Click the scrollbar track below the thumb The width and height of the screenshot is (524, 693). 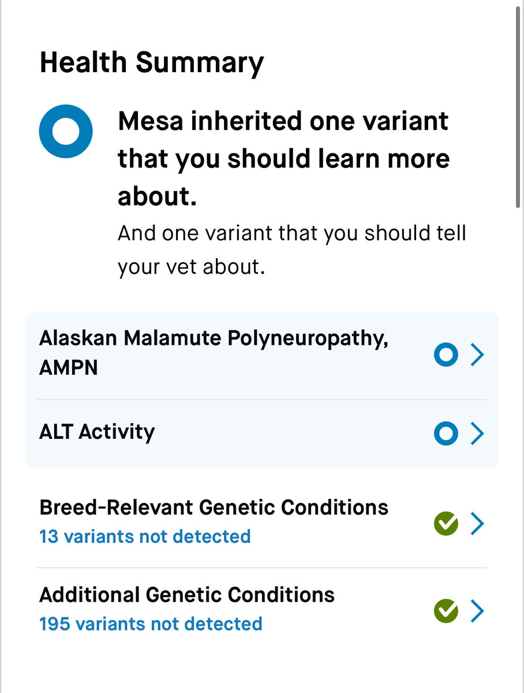pos(518,450)
